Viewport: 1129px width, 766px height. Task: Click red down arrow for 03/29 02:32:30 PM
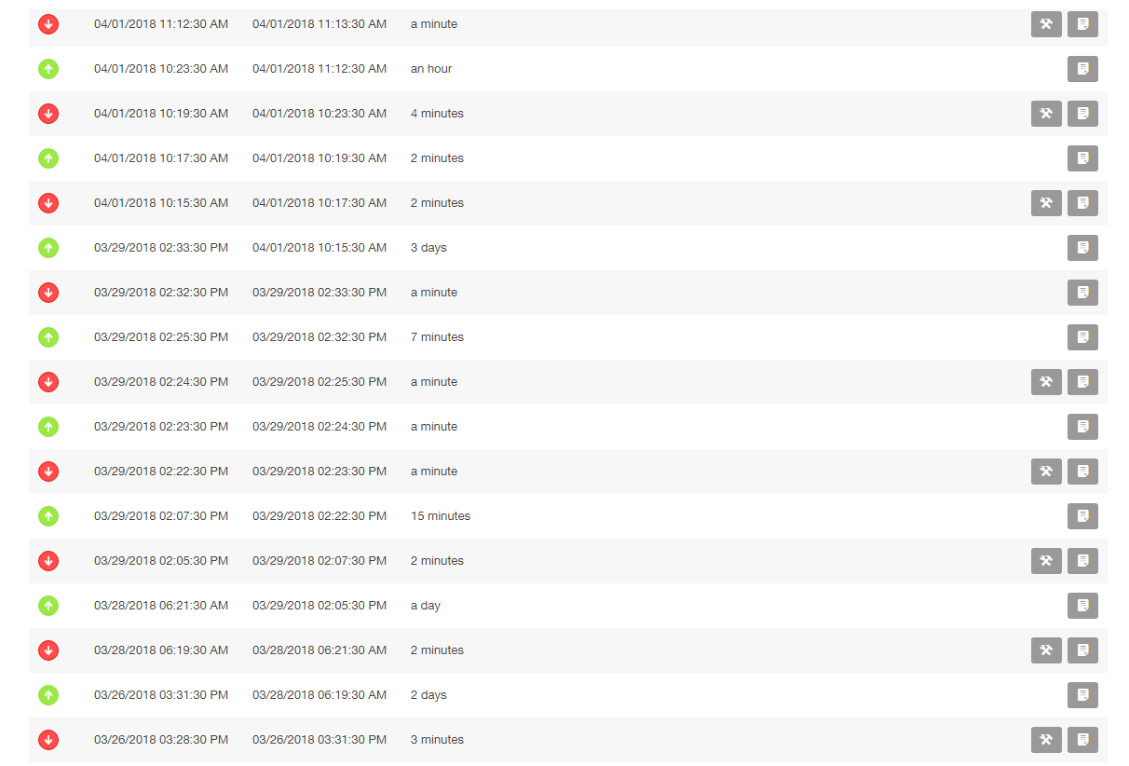(x=48, y=293)
